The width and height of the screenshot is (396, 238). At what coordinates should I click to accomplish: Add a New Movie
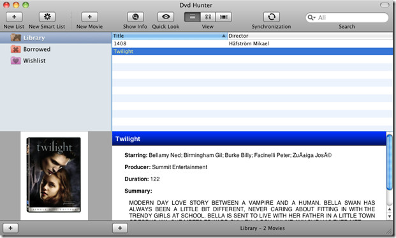coord(89,17)
